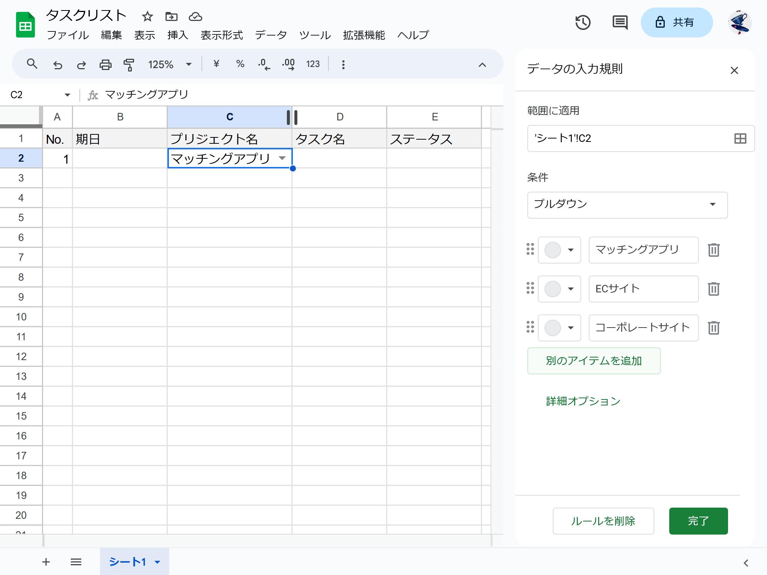The width and height of the screenshot is (767, 575).
Task: Open version history clock icon
Action: point(583,22)
